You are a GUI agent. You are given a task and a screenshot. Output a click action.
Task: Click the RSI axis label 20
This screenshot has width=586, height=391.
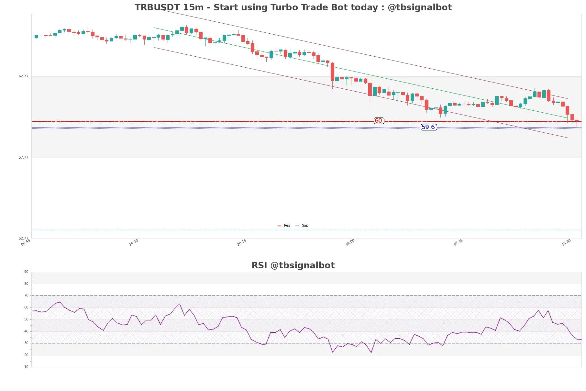pyautogui.click(x=26, y=355)
